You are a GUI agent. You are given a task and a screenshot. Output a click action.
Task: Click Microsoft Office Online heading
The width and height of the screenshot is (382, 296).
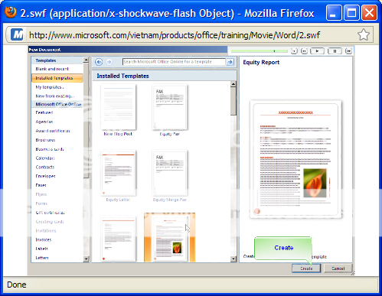pos(57,104)
